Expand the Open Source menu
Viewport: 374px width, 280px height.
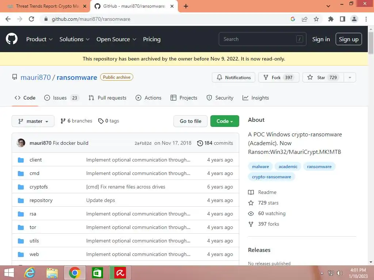117,39
